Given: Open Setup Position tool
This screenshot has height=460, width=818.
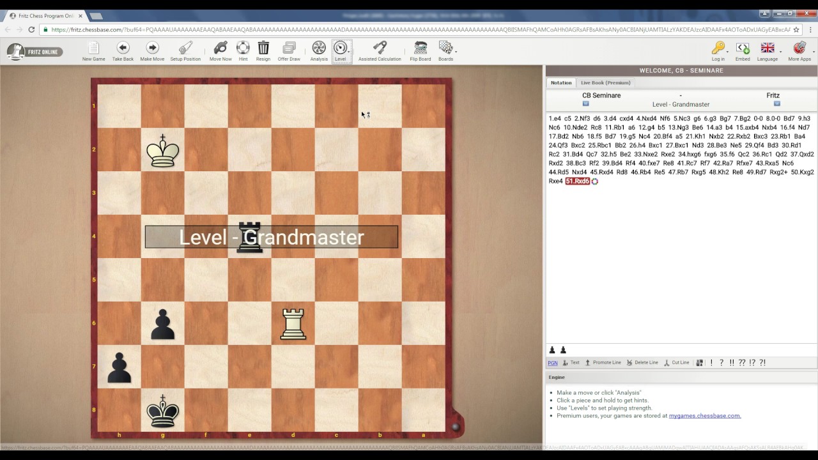Looking at the screenshot, I should pos(185,51).
